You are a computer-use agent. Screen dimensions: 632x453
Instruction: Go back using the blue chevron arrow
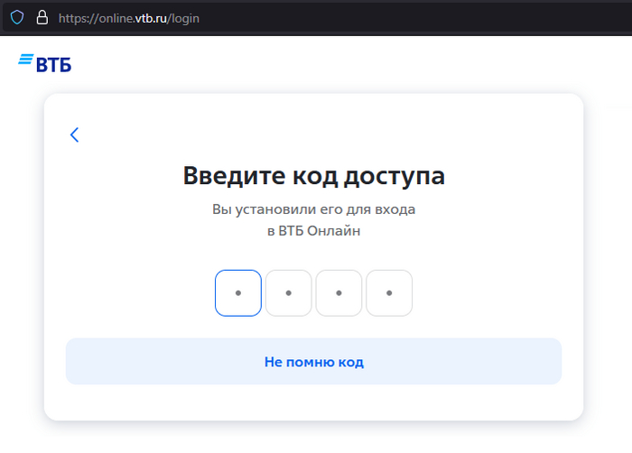[75, 134]
